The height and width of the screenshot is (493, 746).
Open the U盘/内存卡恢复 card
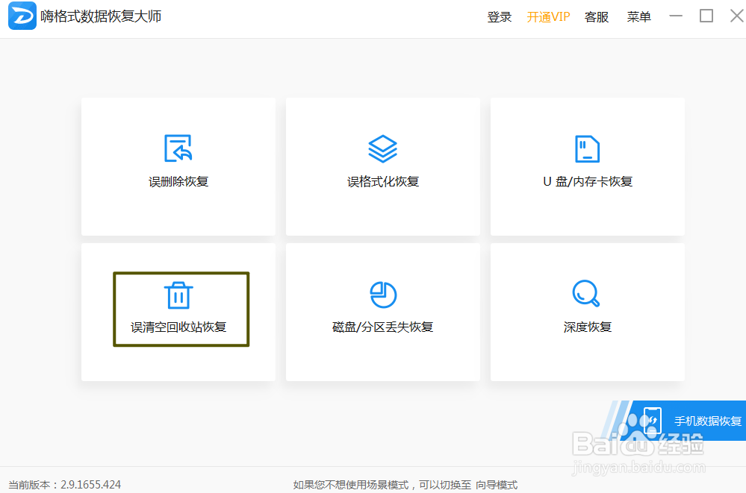[587, 166]
